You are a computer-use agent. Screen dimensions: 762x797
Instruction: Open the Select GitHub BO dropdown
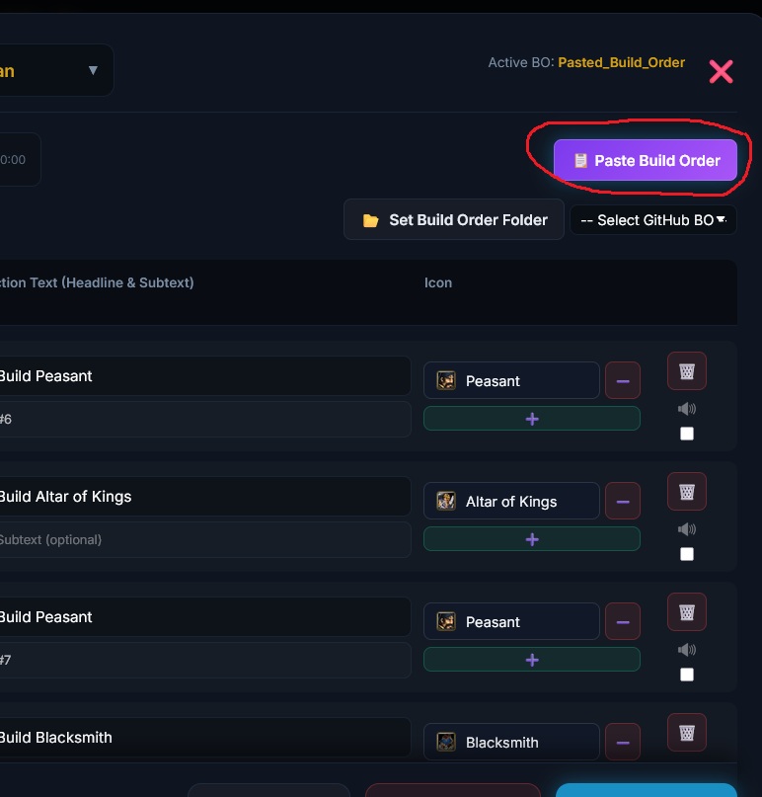(x=653, y=220)
